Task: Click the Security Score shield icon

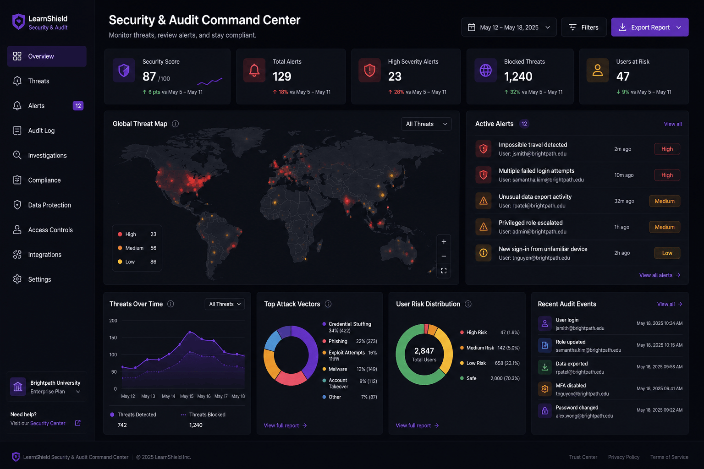Action: point(124,70)
